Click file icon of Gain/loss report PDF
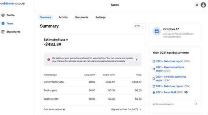Image resolution: width=208 pixels, height=115 pixels. (x=154, y=61)
